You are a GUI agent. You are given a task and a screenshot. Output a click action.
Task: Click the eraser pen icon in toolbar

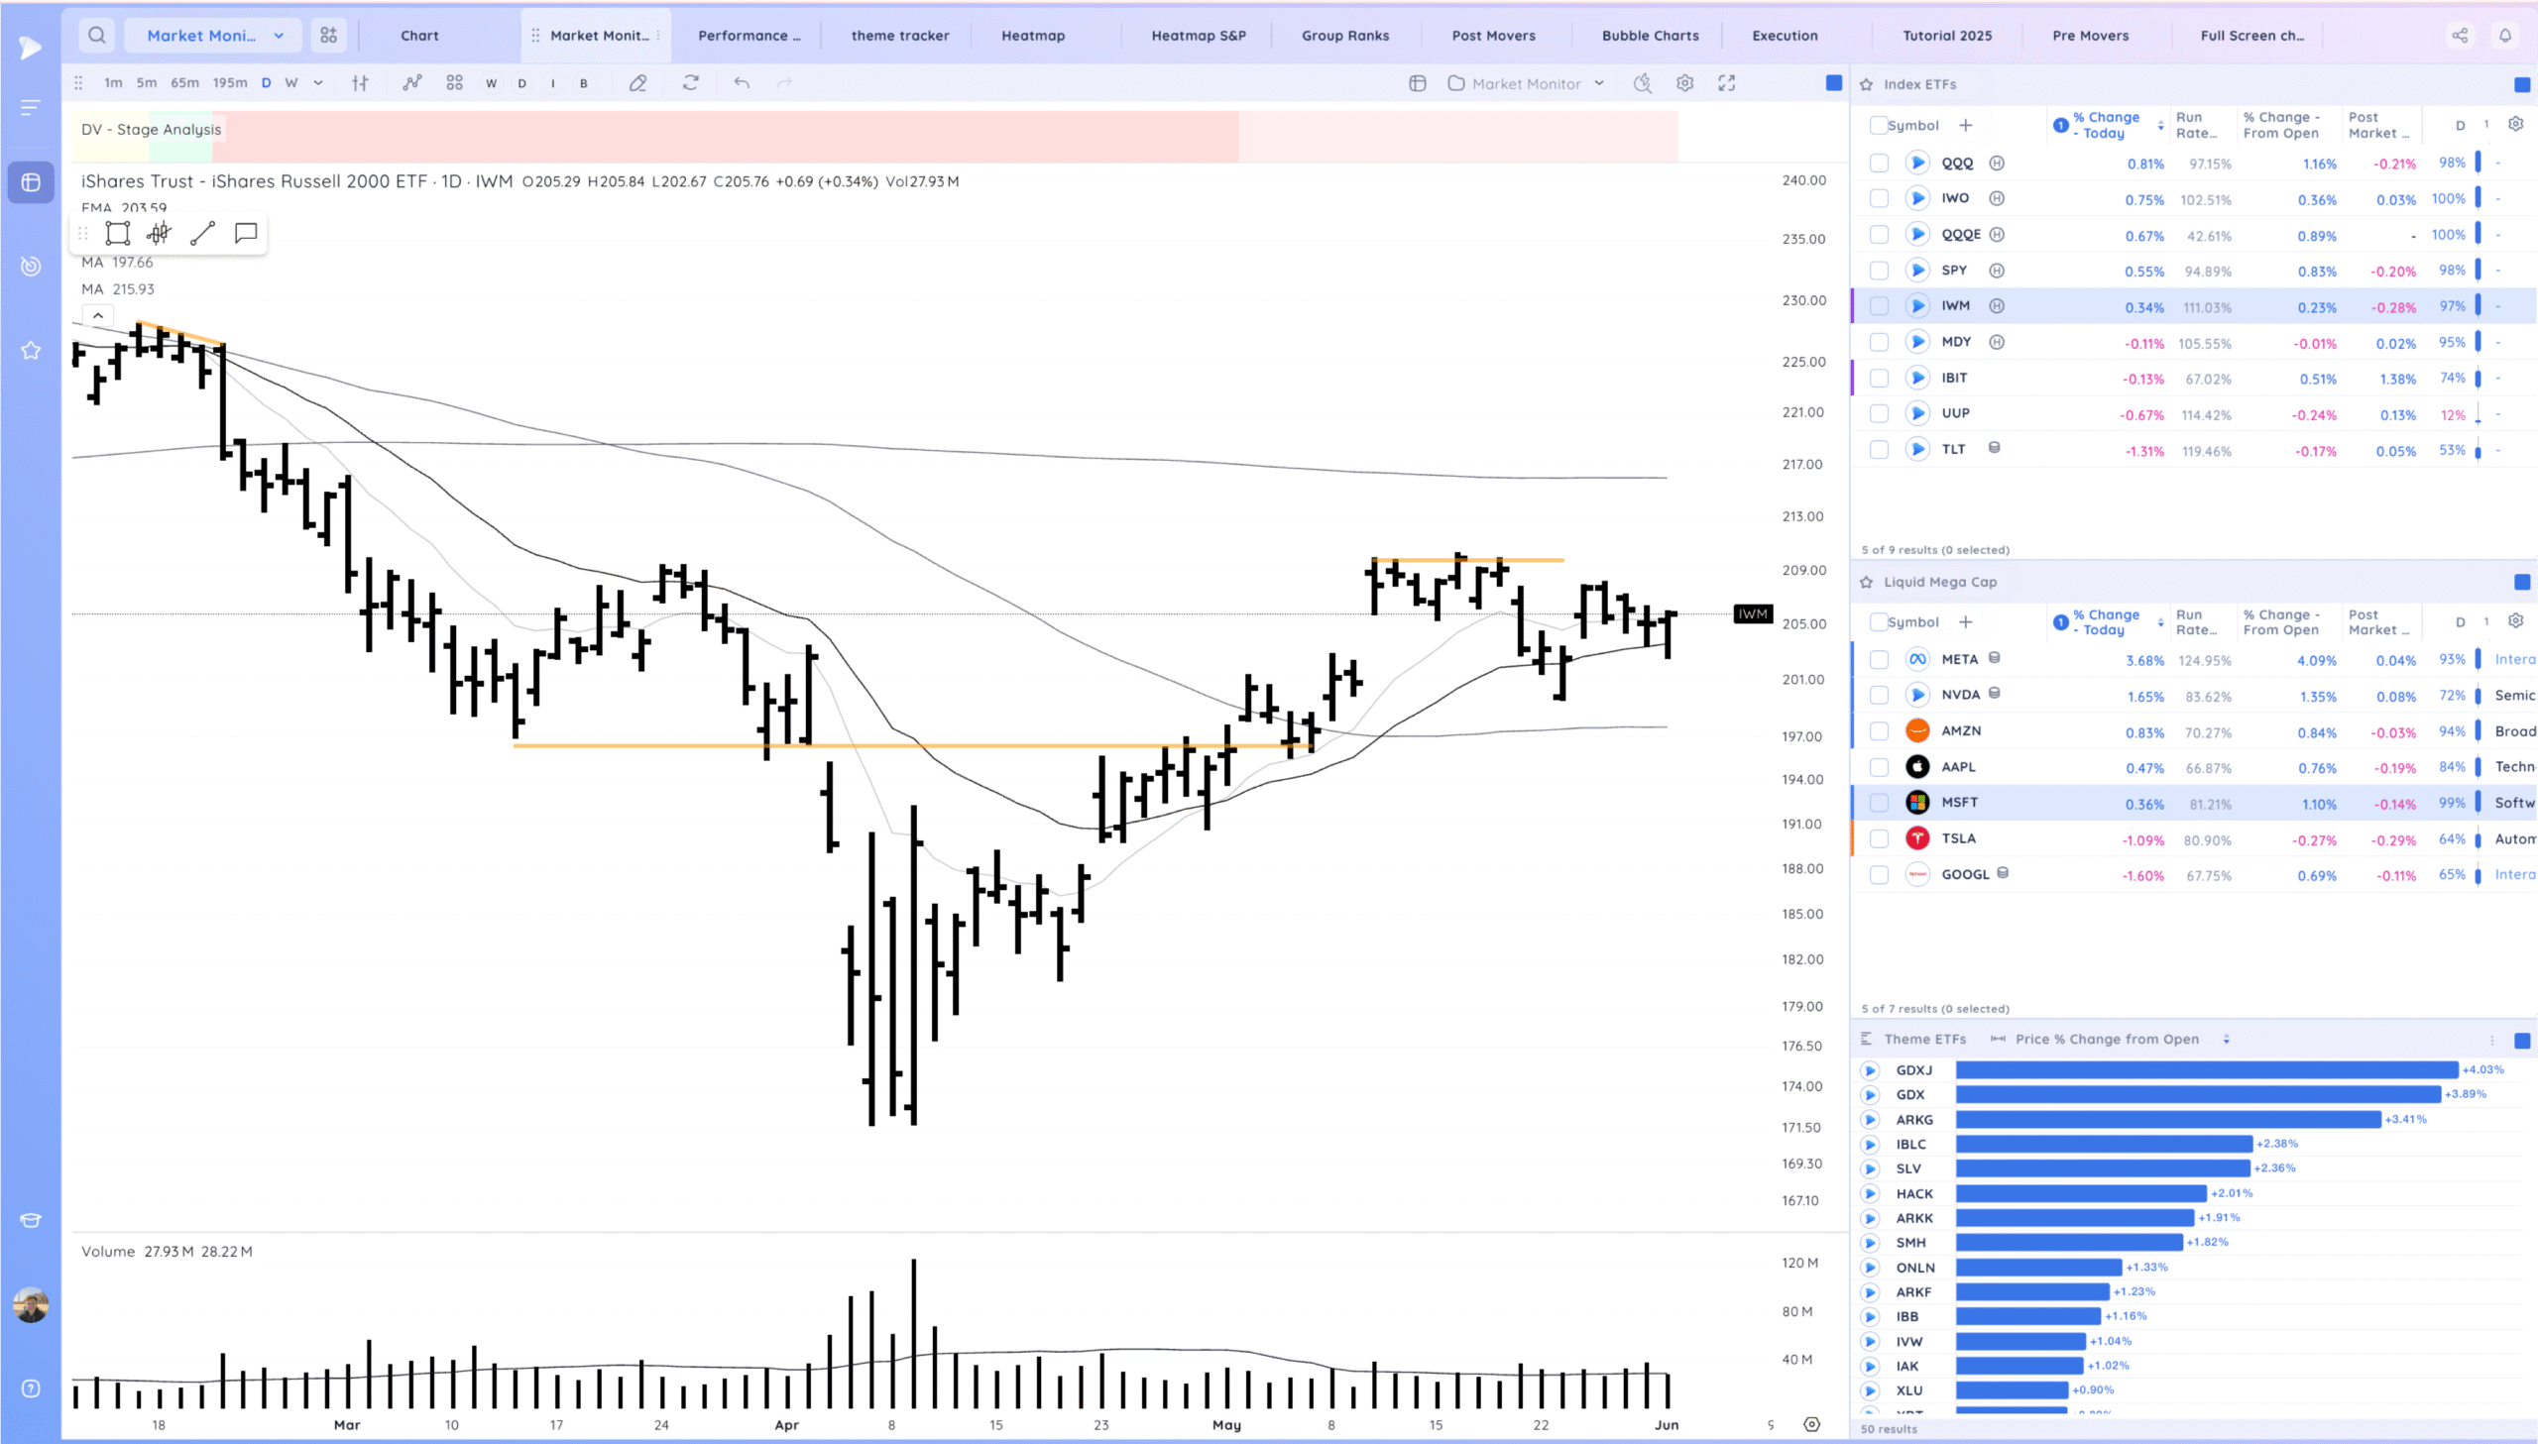(637, 83)
